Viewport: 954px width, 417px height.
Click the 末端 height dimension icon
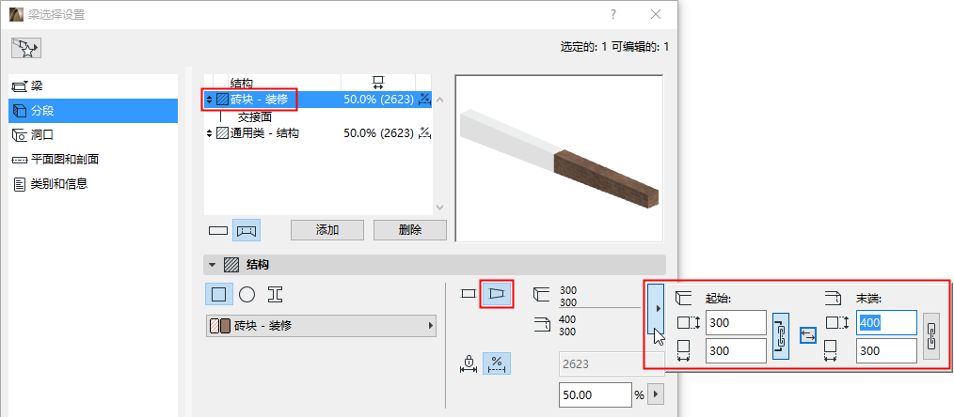click(836, 323)
